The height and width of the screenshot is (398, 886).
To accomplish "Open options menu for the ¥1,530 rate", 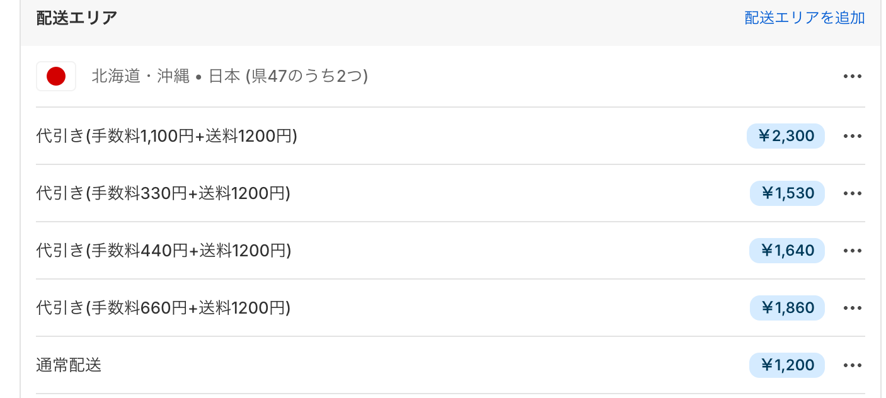I will tap(852, 193).
